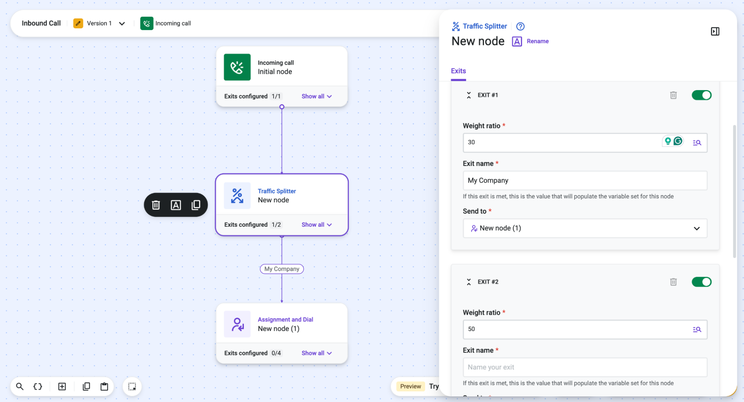Click the paste clipboard icon
This screenshot has width=744, height=402.
pos(104,386)
